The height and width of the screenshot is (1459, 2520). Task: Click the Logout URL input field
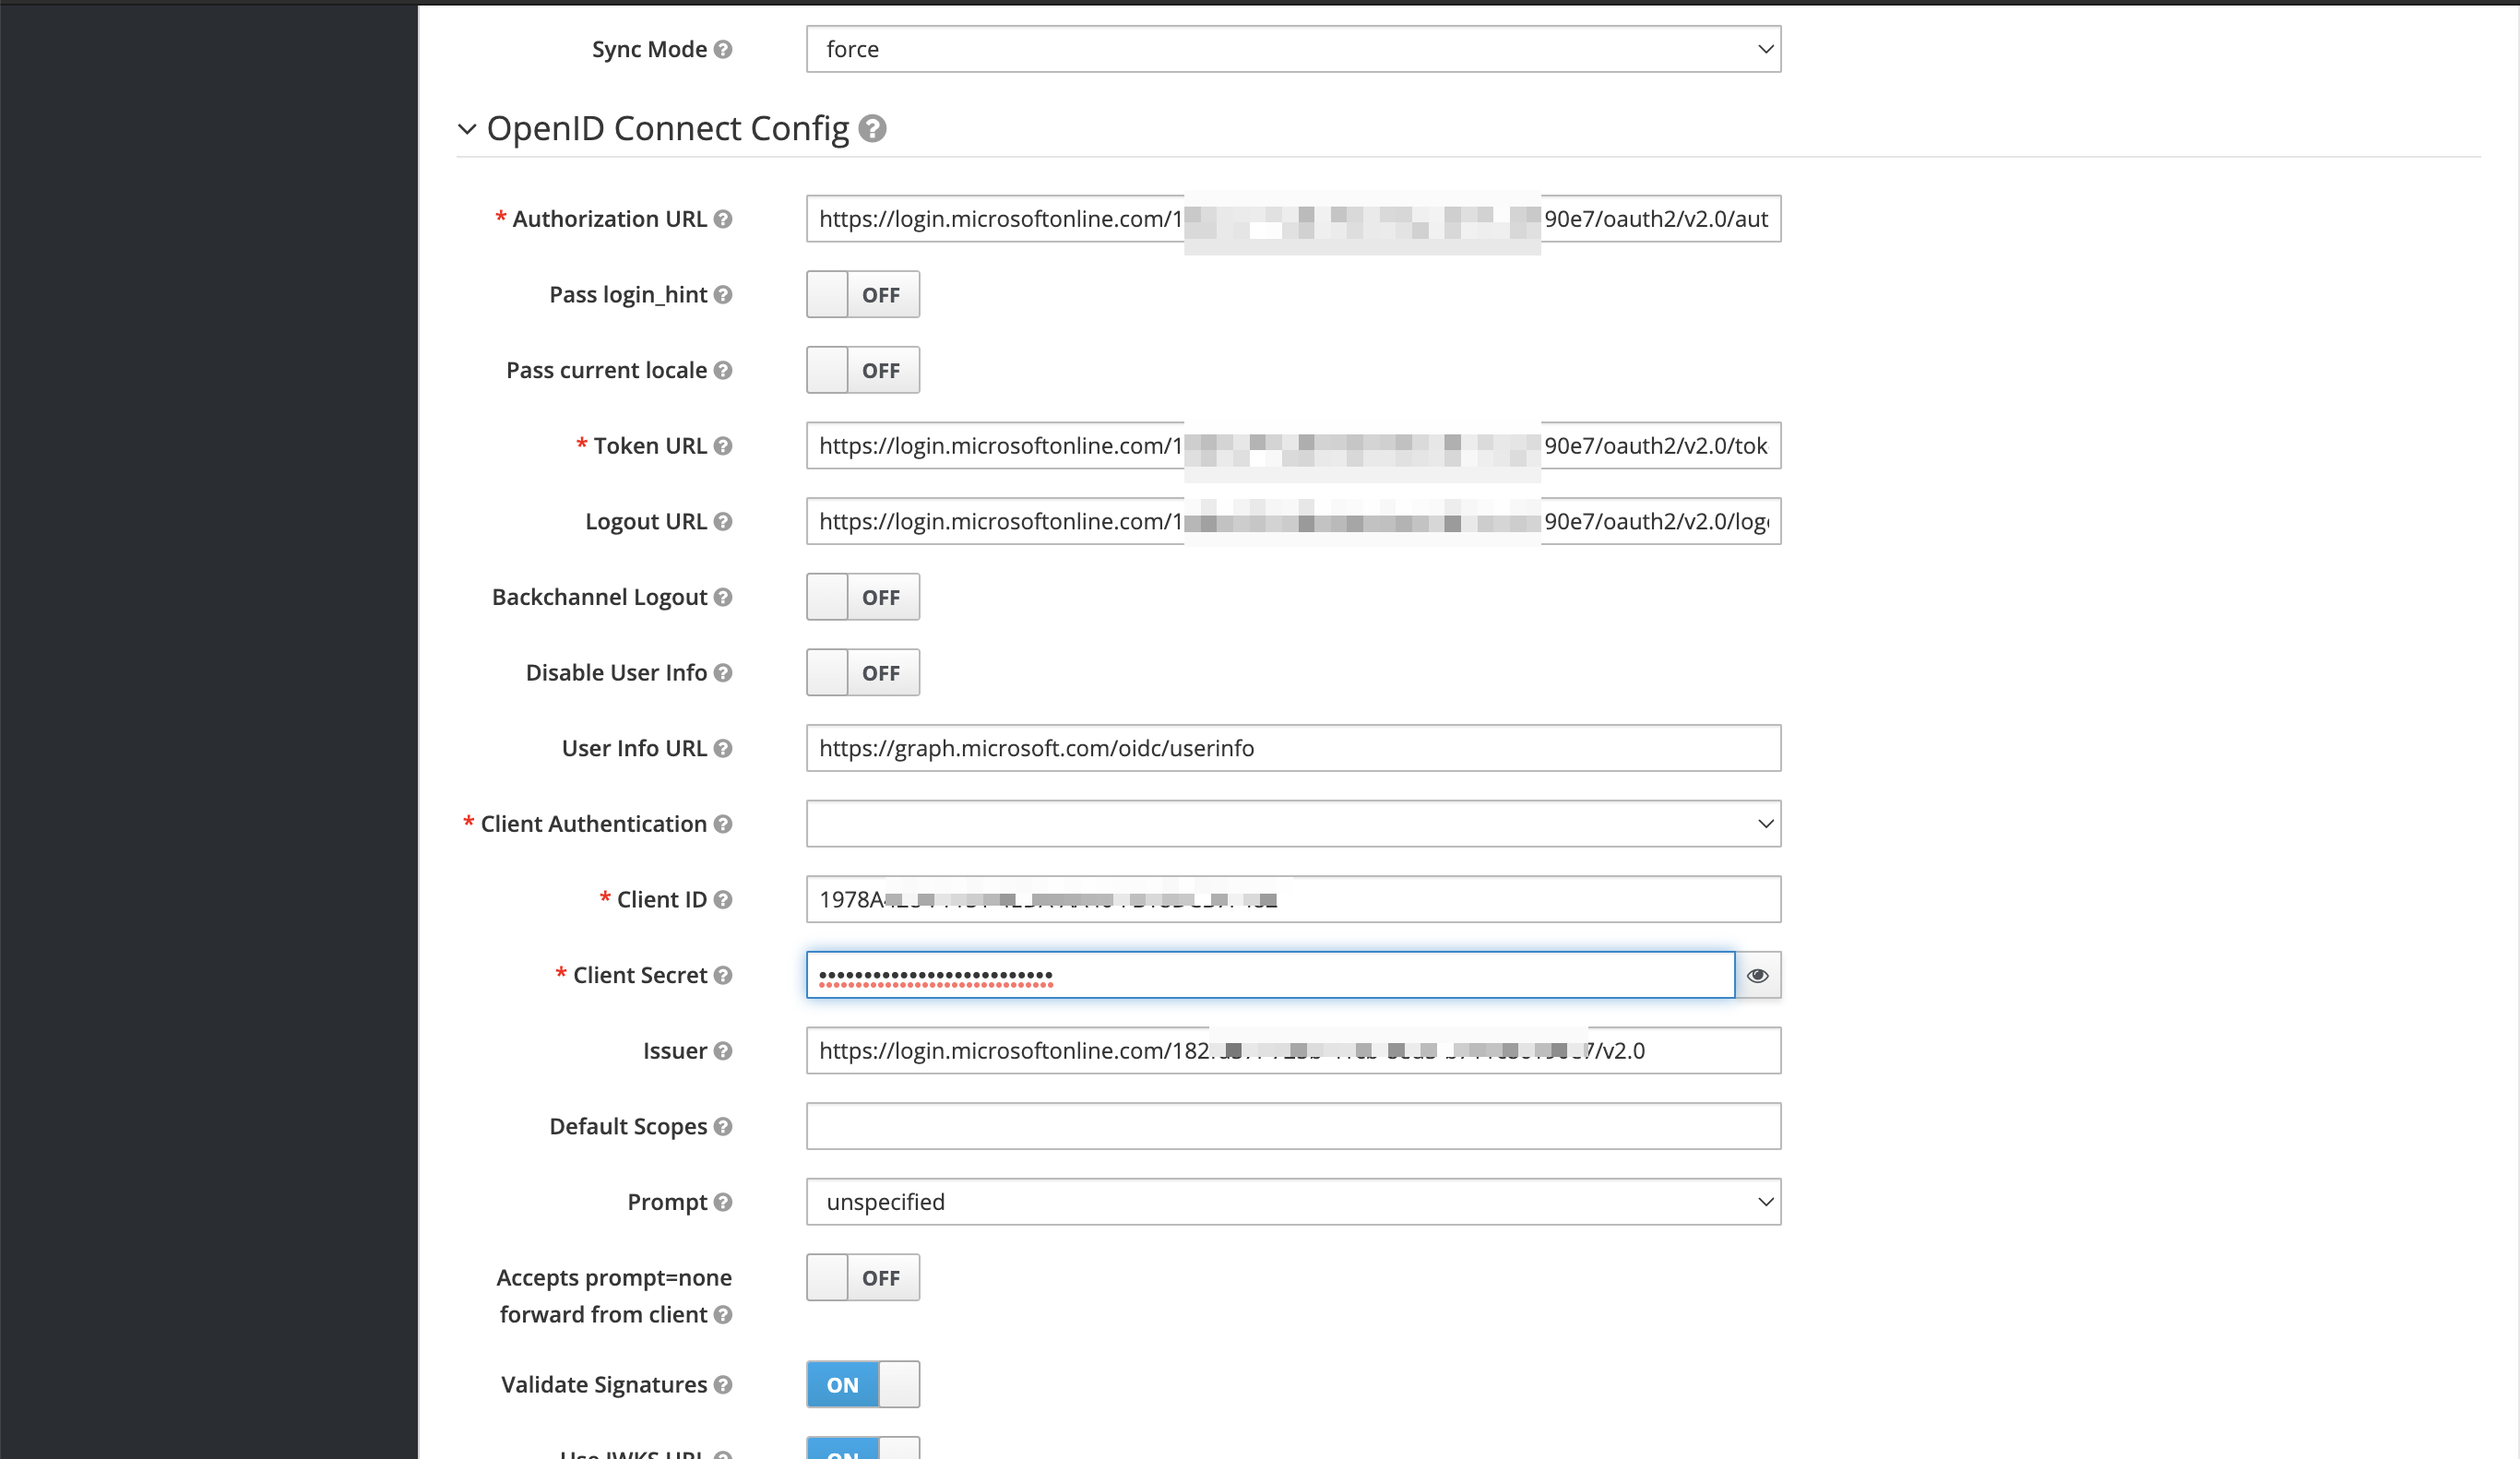pos(1293,522)
